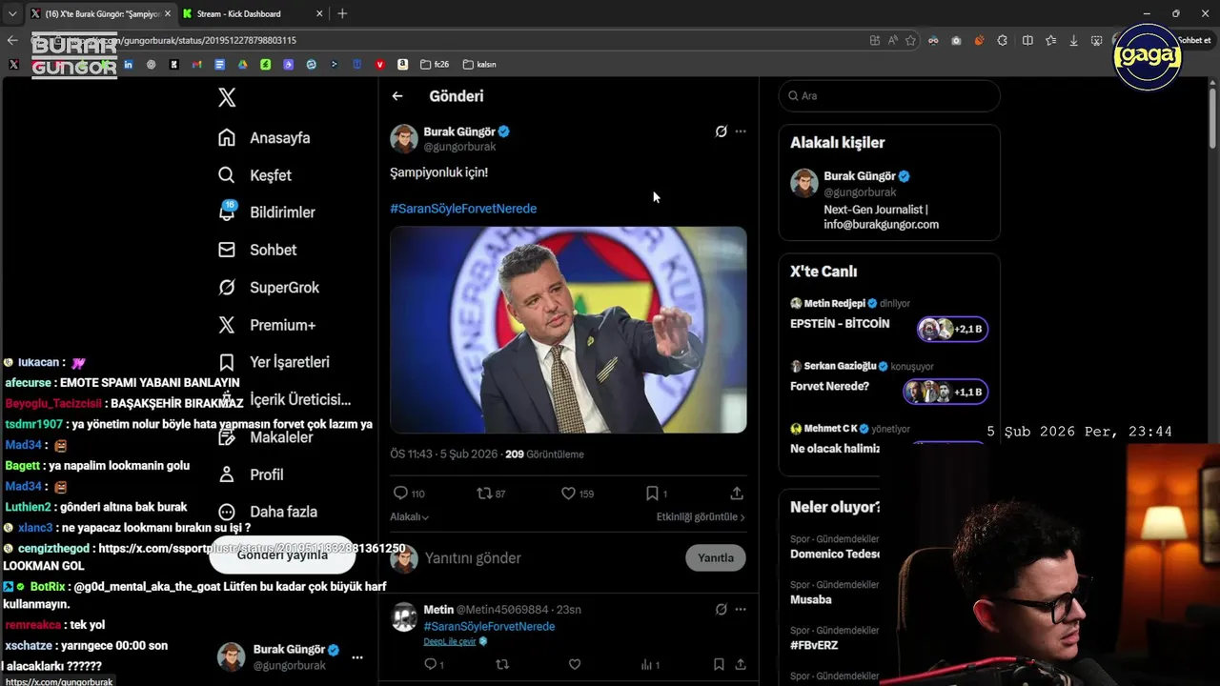Toggle split screen in browser toolbar
The image size is (1220, 686).
pyautogui.click(x=1027, y=40)
